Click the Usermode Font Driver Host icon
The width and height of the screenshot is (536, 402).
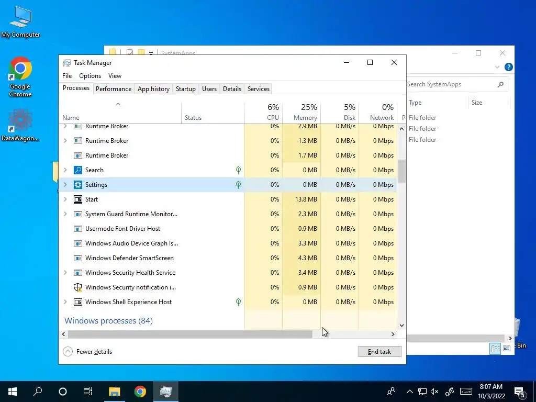[x=78, y=229]
